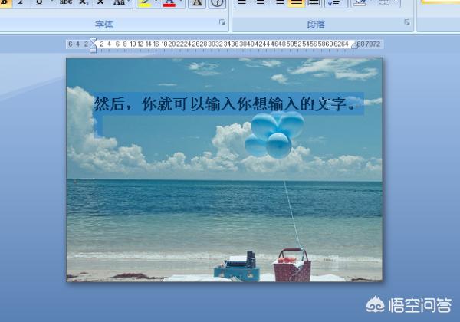Align text to the left
This screenshot has height=322, width=460.
tap(243, 2)
